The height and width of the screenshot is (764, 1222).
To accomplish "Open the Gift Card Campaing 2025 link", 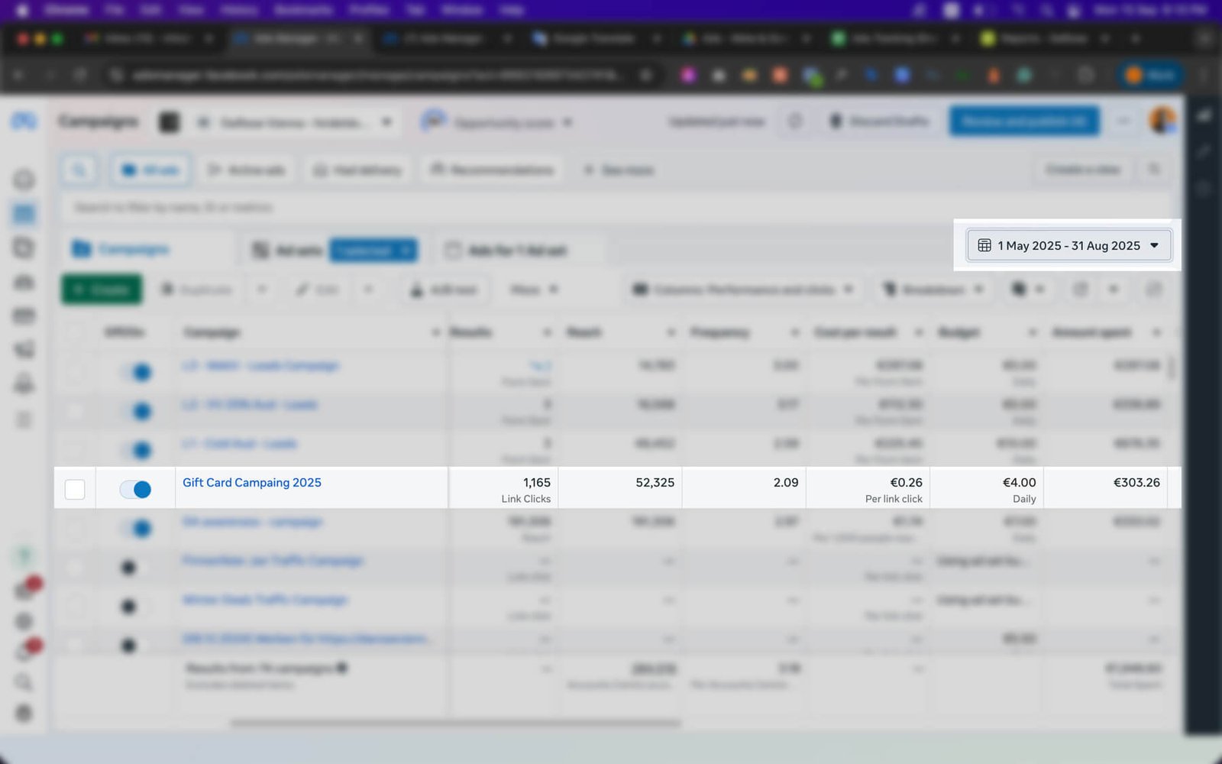I will tap(251, 483).
